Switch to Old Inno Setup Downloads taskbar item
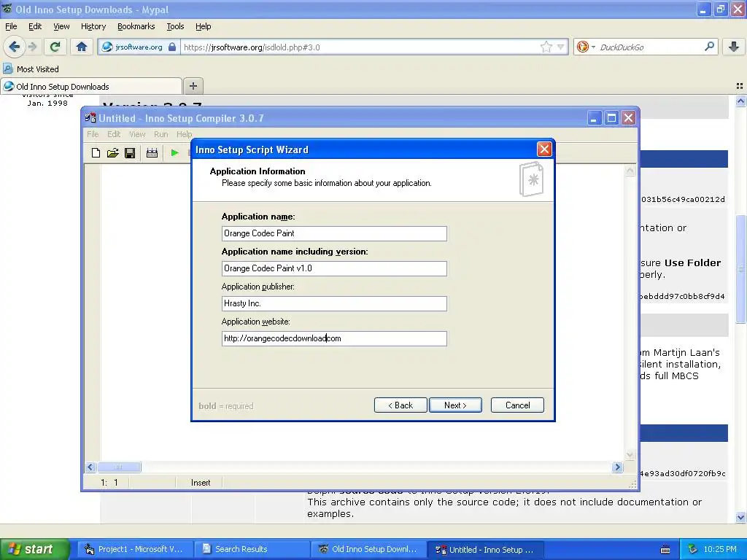 coord(368,549)
